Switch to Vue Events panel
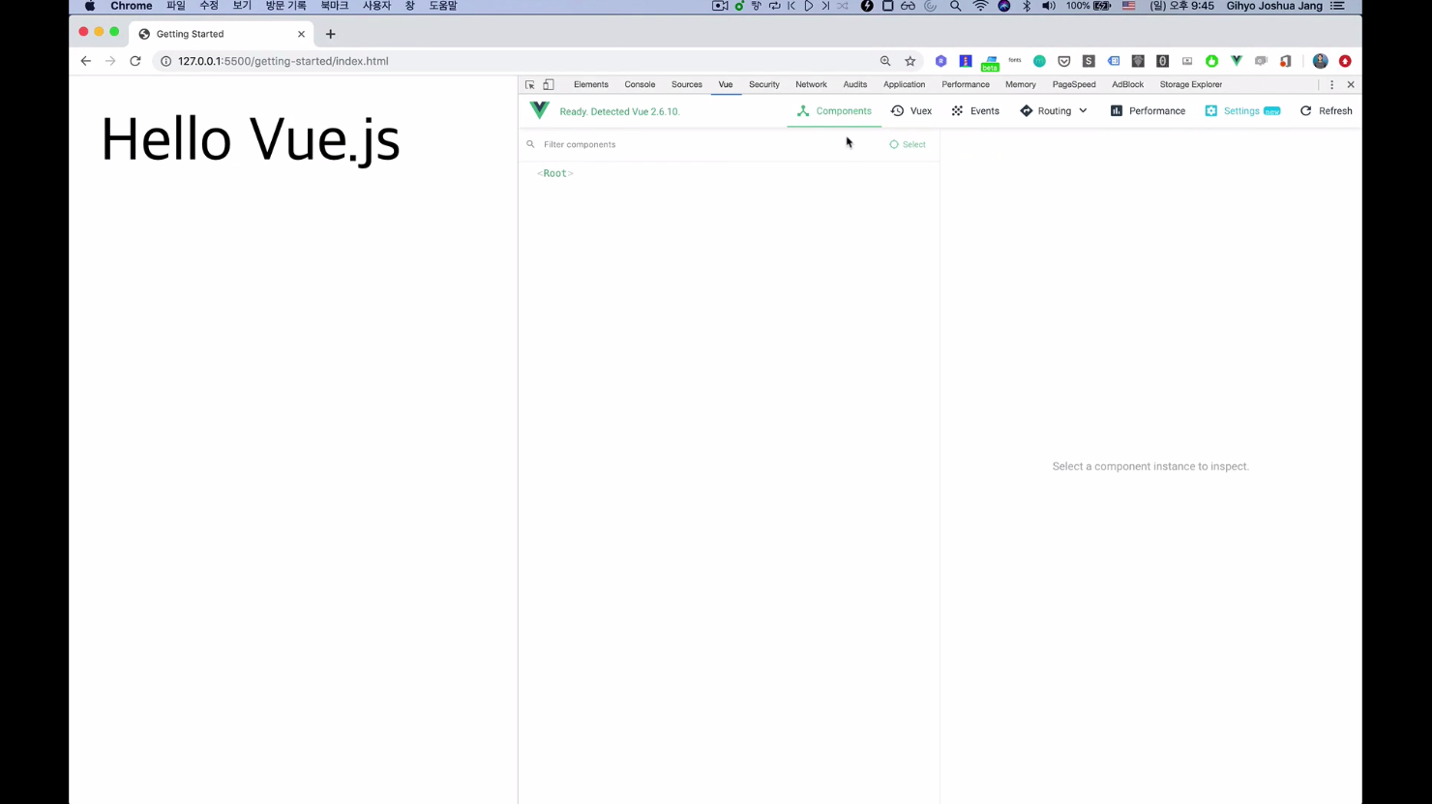 tap(975, 111)
